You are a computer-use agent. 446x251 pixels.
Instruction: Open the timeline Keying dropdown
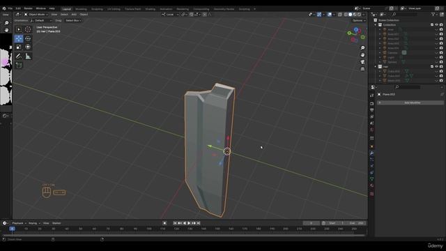coord(34,223)
